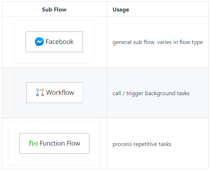211x171 pixels.
Task: Click the red circle in Workflow icon
Action: pos(42,95)
